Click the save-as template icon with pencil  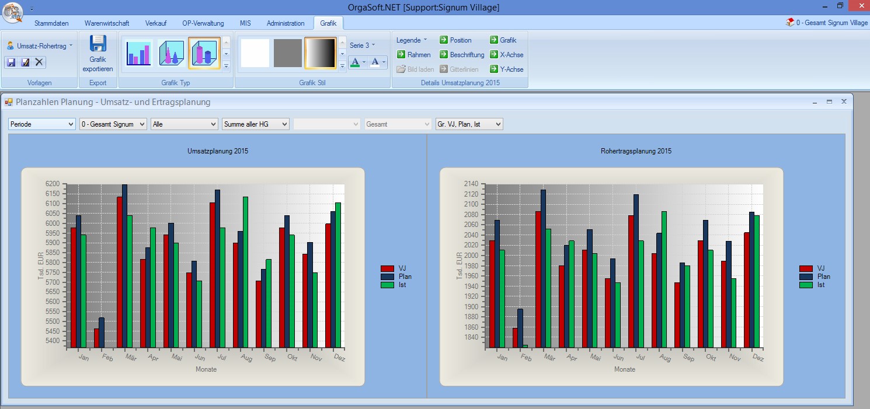click(x=25, y=62)
